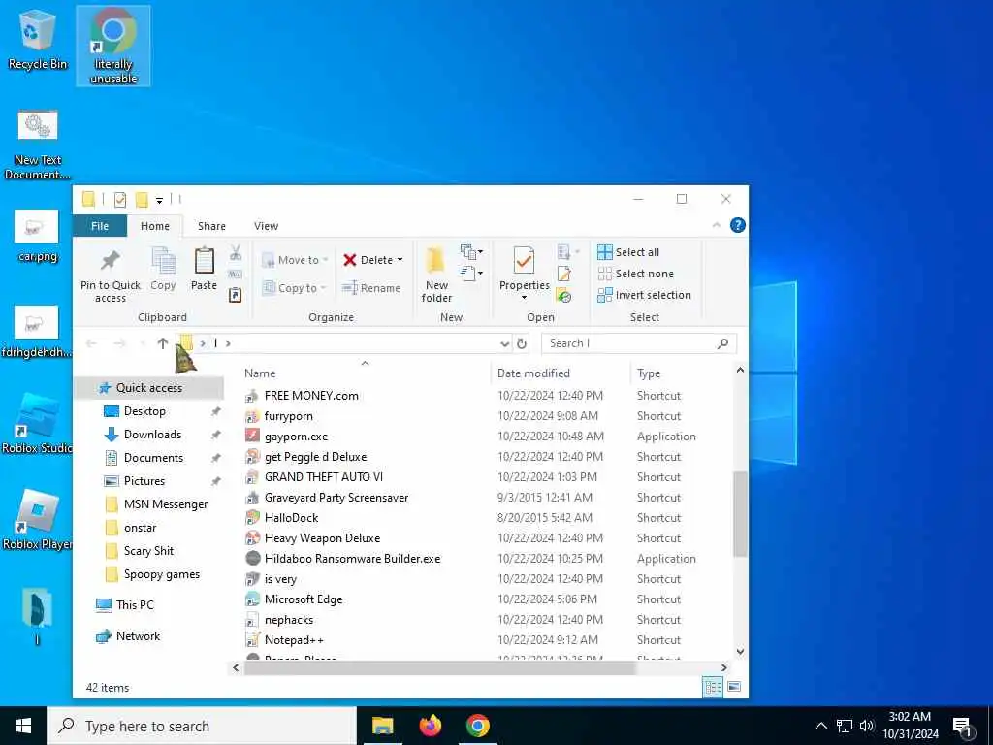
Task: Open Downloads in navigation pane
Action: 152,435
